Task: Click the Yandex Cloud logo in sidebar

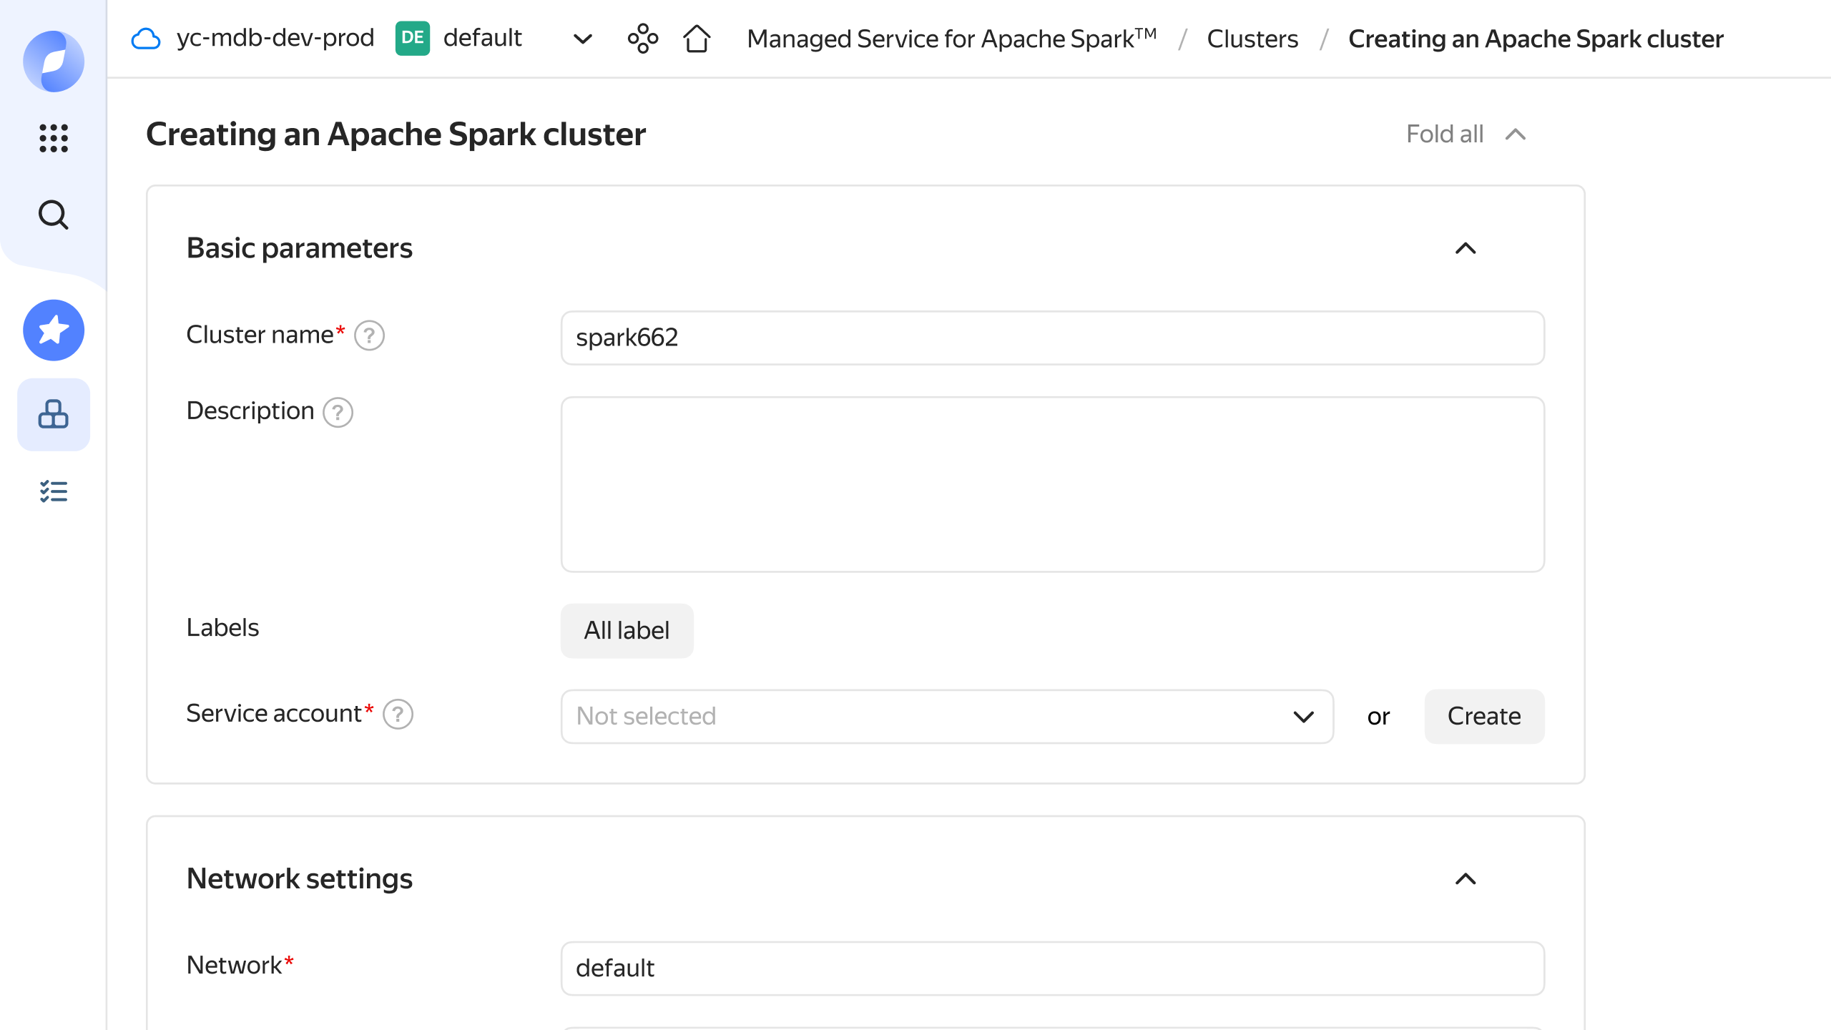Action: 54,61
